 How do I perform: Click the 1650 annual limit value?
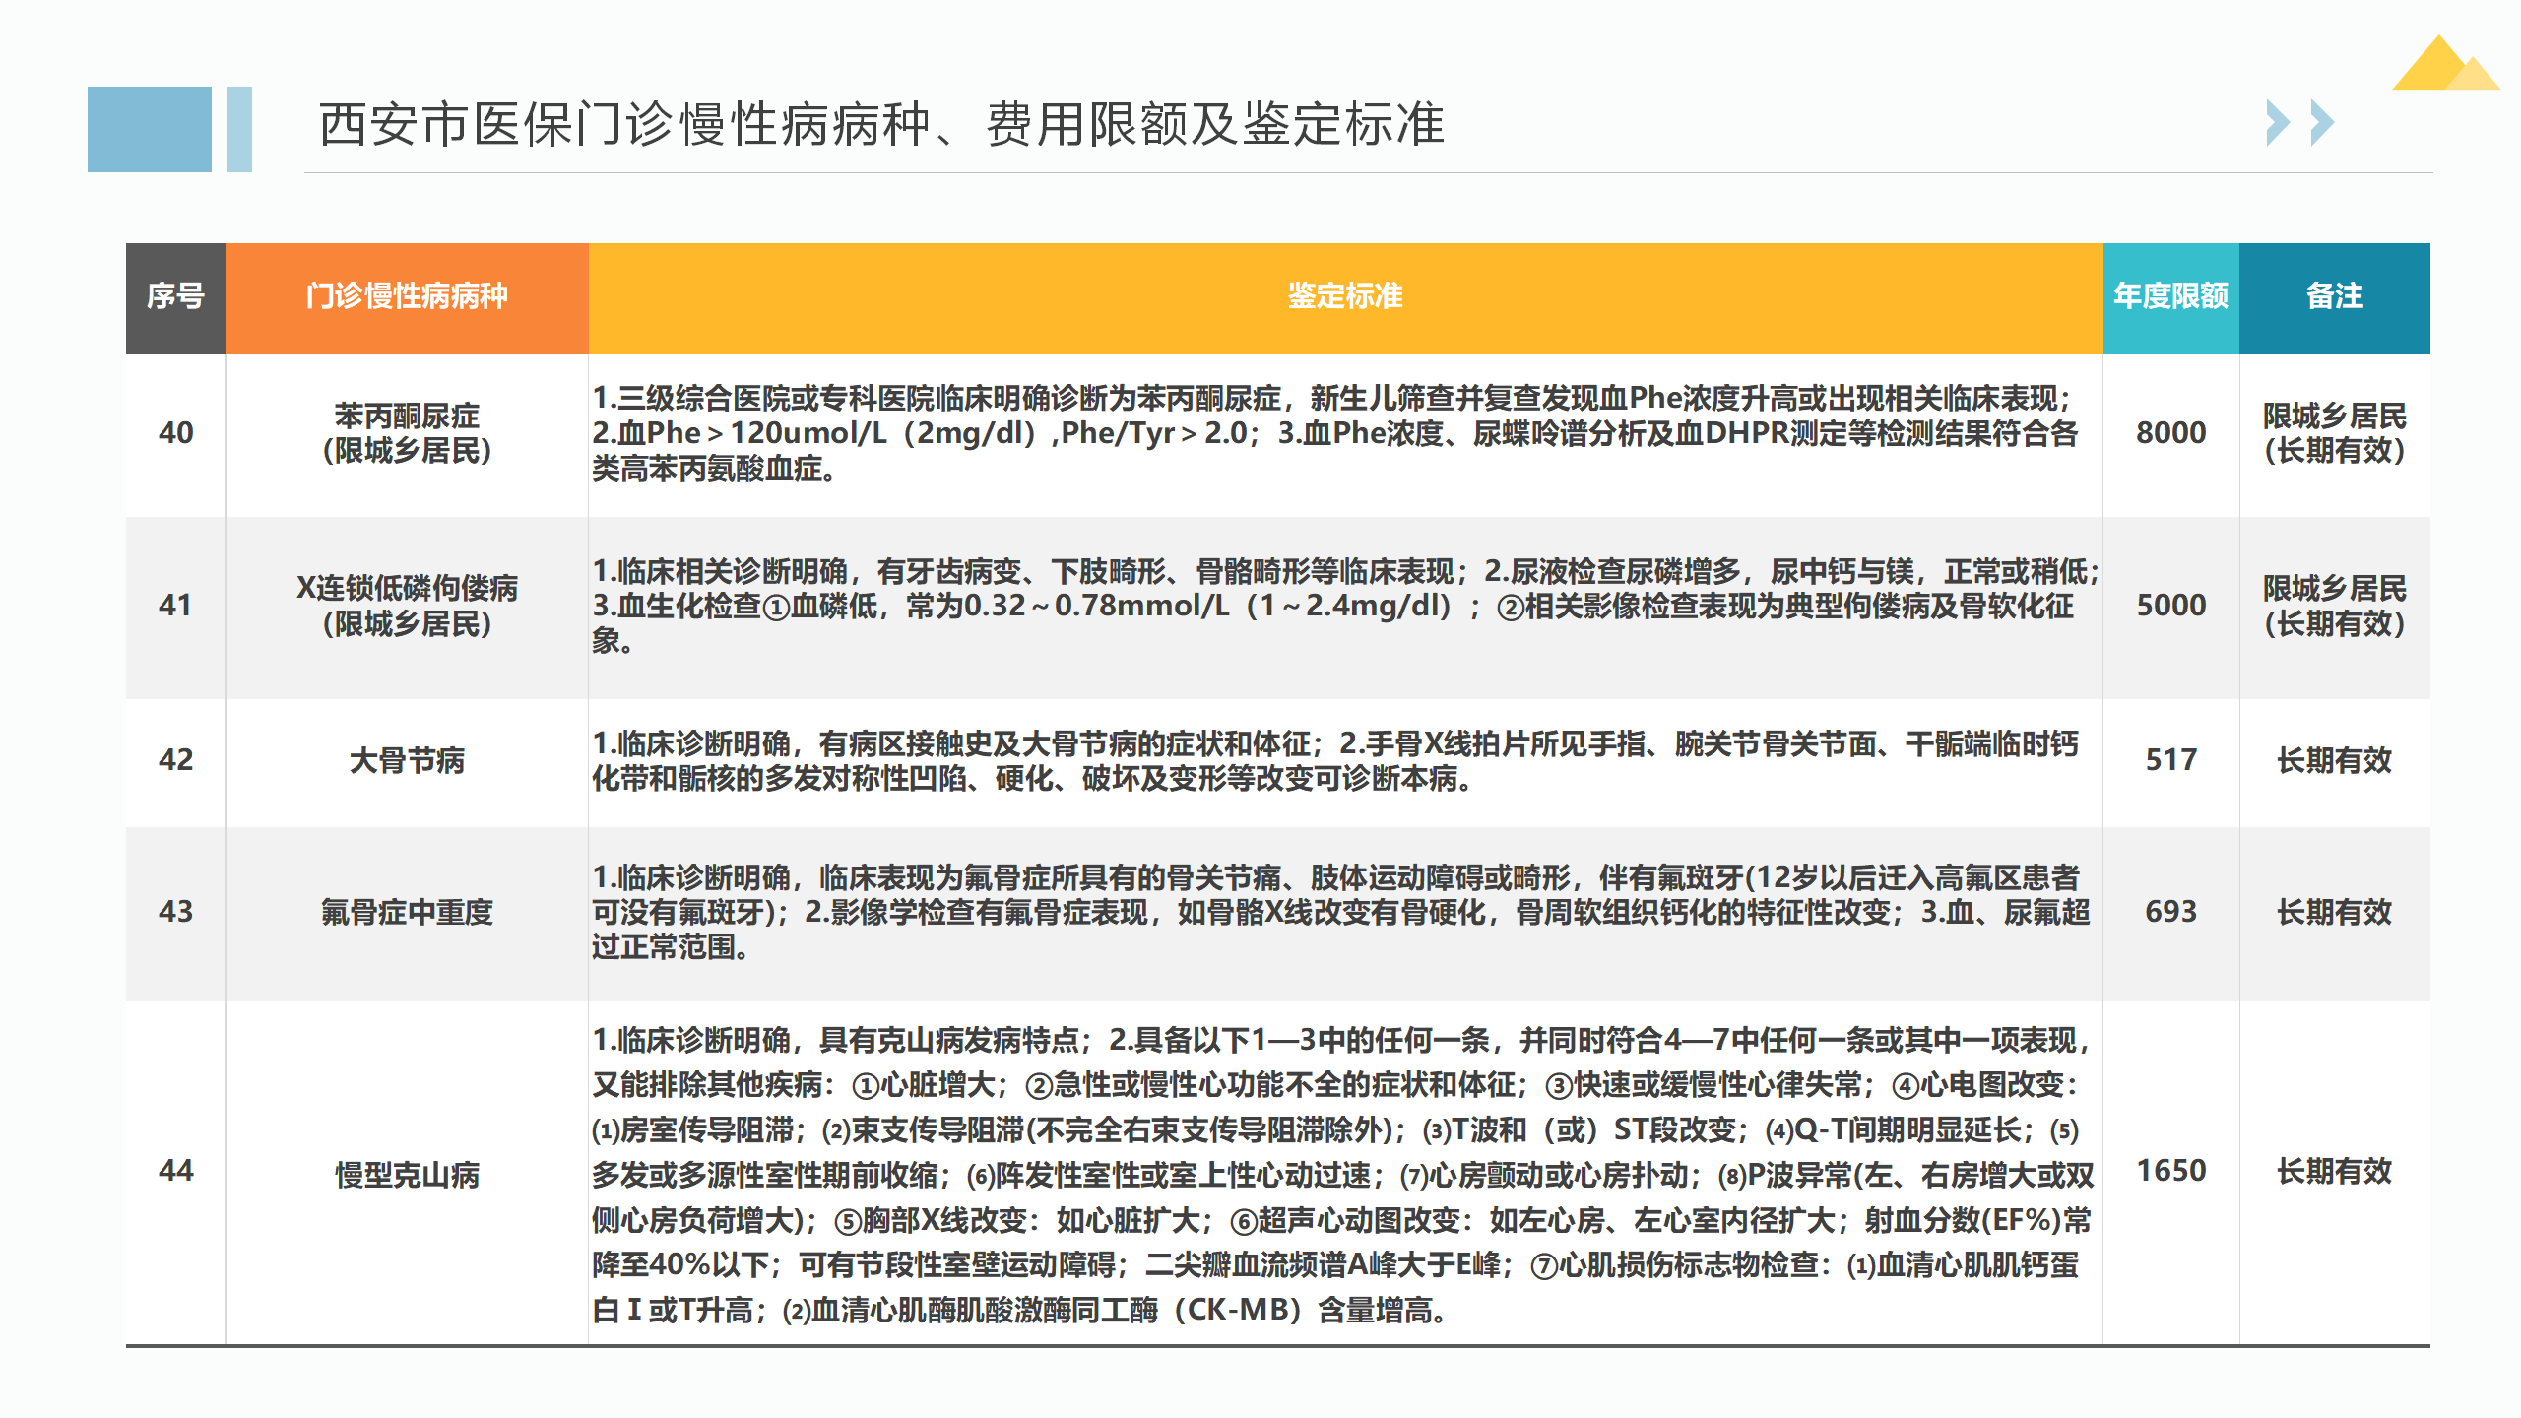(2170, 1172)
